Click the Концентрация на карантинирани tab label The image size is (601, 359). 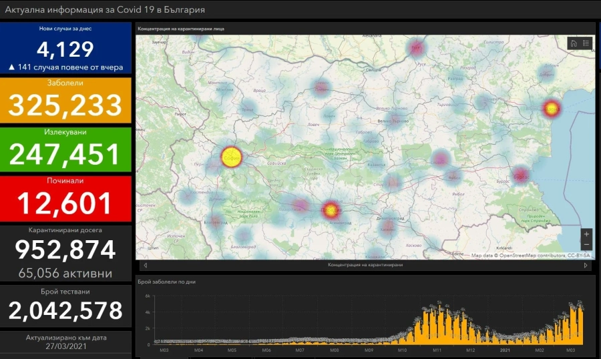(x=365, y=265)
